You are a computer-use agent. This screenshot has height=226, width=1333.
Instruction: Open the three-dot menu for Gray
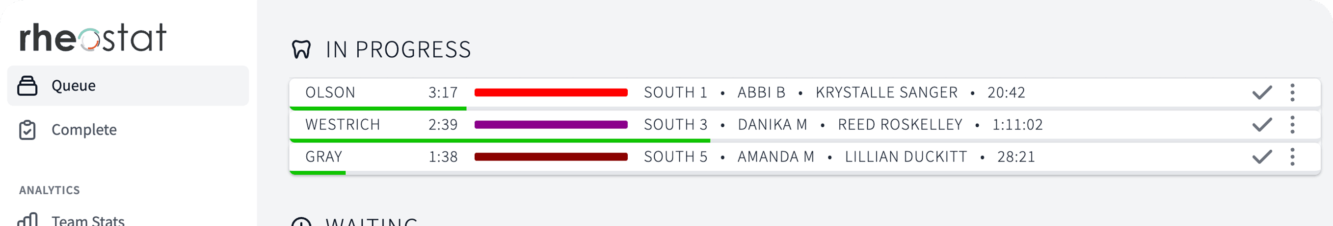pos(1292,157)
